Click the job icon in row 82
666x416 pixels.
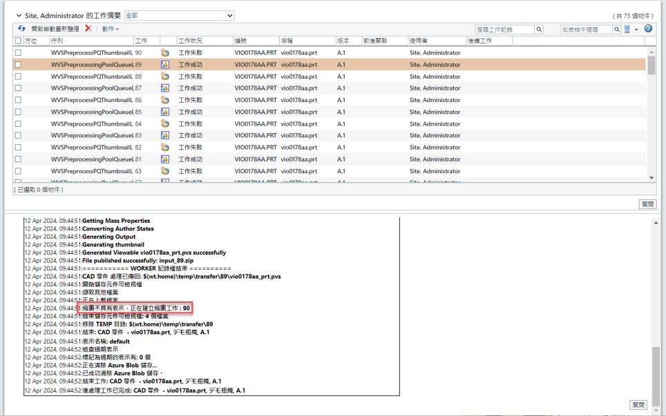pos(165,147)
